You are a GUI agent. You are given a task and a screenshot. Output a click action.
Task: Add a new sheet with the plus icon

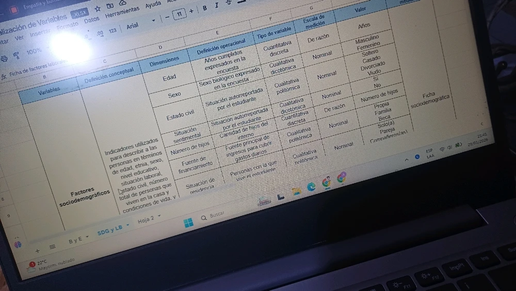click(x=37, y=250)
